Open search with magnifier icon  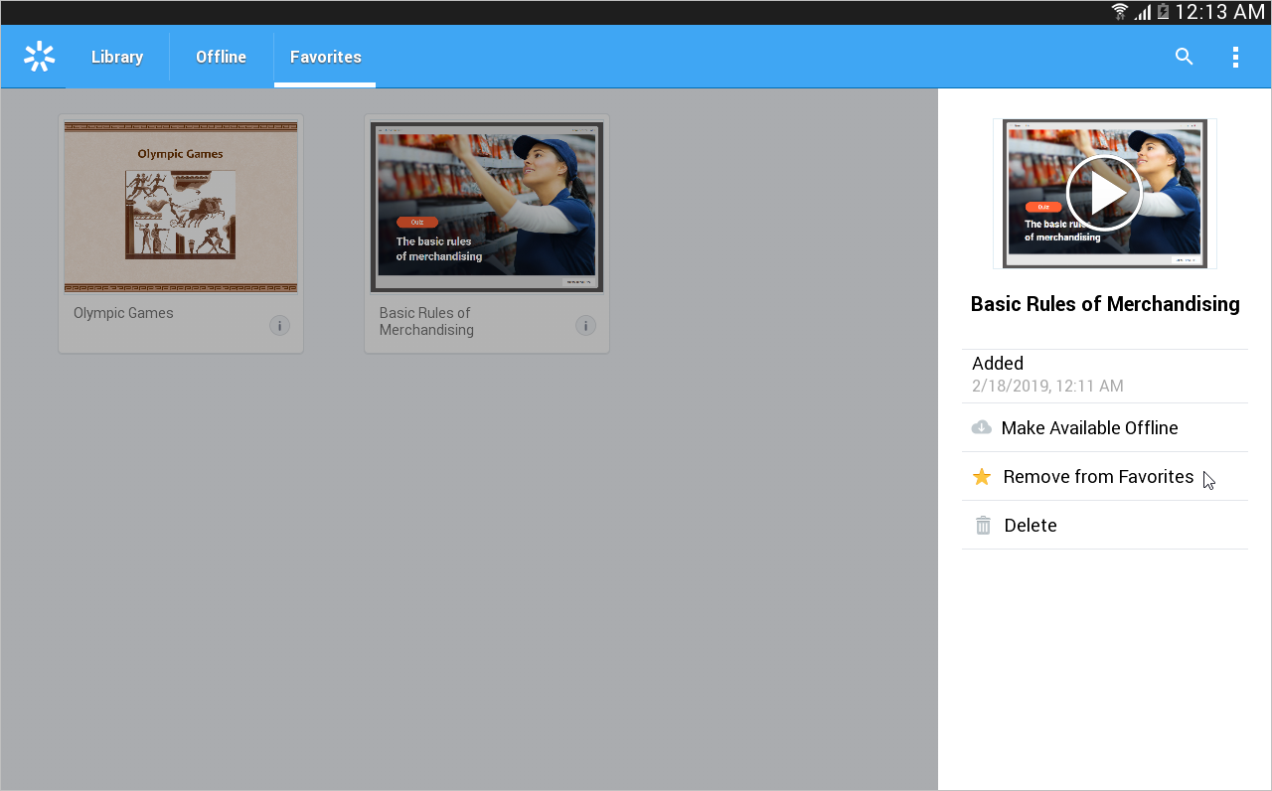pyautogui.click(x=1184, y=57)
